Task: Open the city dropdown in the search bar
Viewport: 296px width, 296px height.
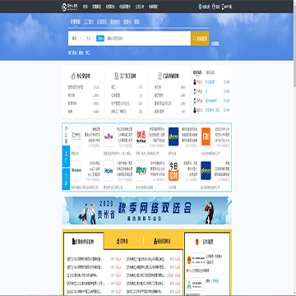Action: (76, 39)
